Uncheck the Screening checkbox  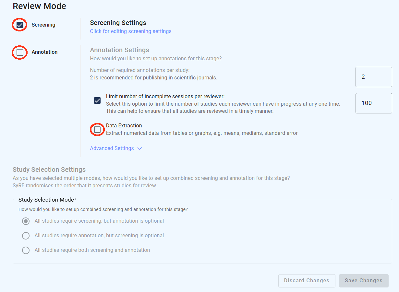[20, 25]
